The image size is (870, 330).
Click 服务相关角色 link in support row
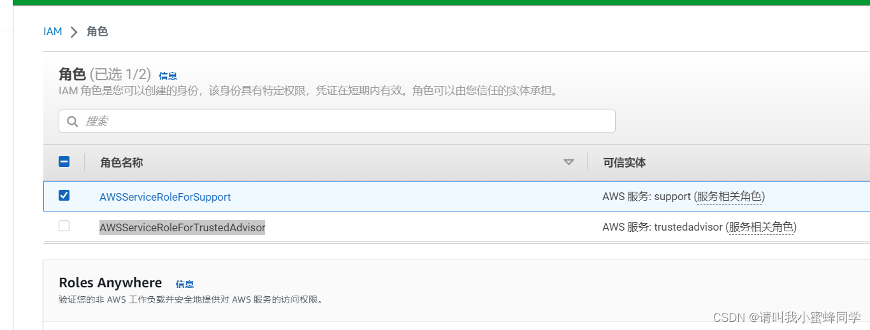[729, 197]
